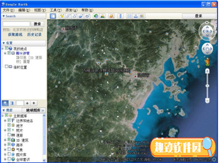This screenshot has width=219, height=163.
Task: Open the 地球图库 gallery button
Action: tap(34, 110)
